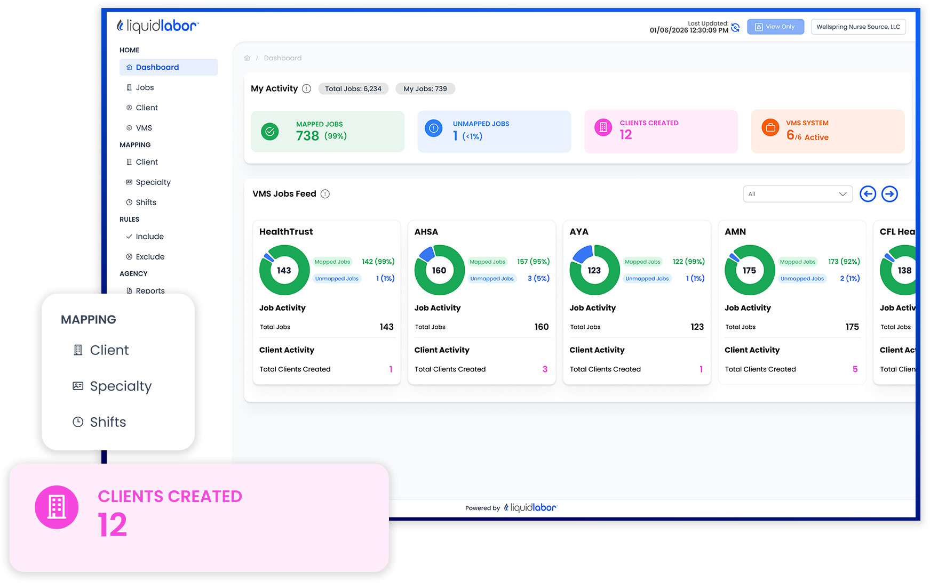930x583 pixels.
Task: Open the Wellspring Nurse Source, LLC account selector
Action: coord(858,27)
